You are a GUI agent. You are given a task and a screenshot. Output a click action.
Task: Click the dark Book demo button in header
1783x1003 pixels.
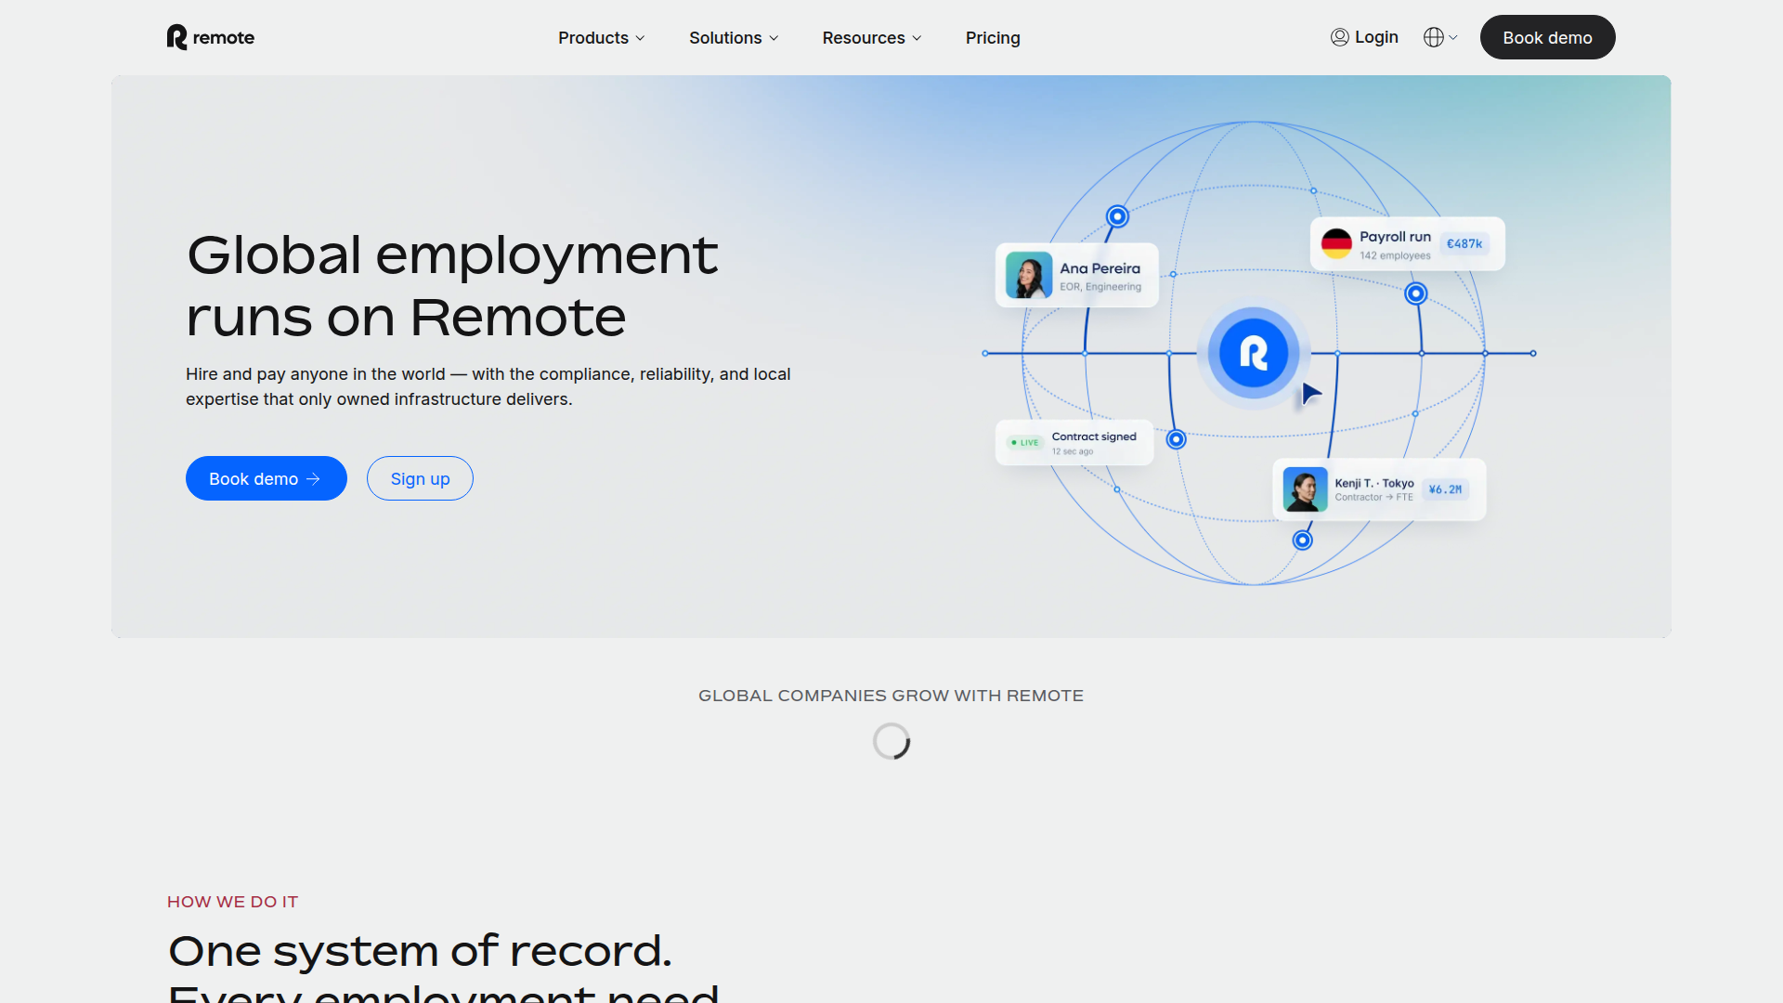coord(1547,37)
